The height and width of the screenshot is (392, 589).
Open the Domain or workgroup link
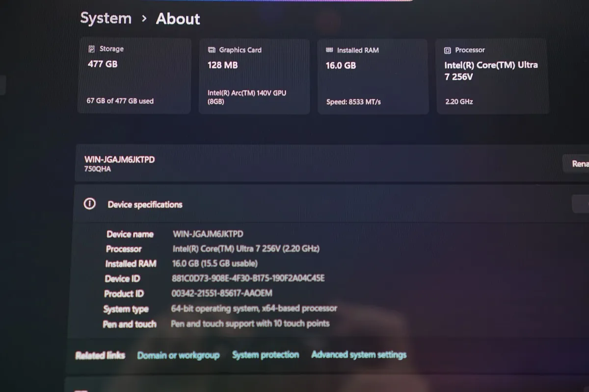tap(179, 355)
